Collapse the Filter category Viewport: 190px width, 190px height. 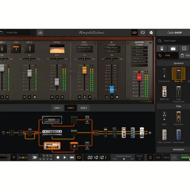click(178, 106)
